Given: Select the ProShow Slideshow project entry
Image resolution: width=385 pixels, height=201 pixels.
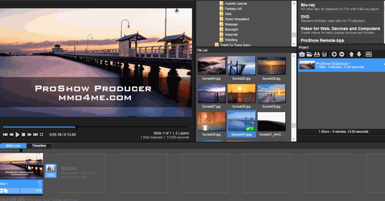Looking at the screenshot, I should pos(341,65).
